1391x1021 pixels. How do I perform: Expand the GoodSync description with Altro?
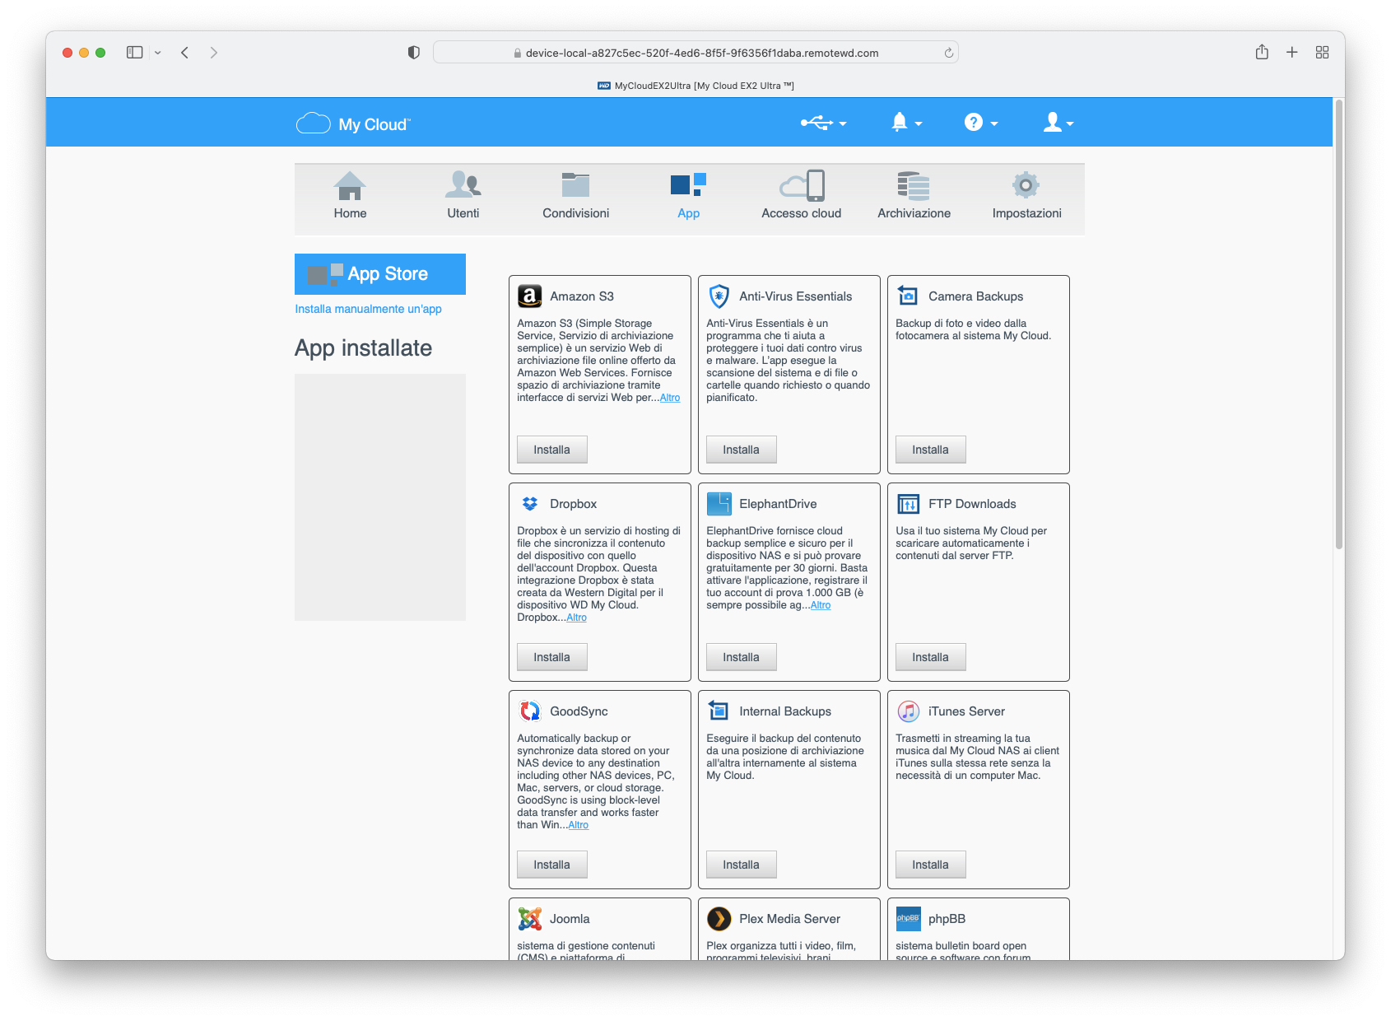pos(579,825)
